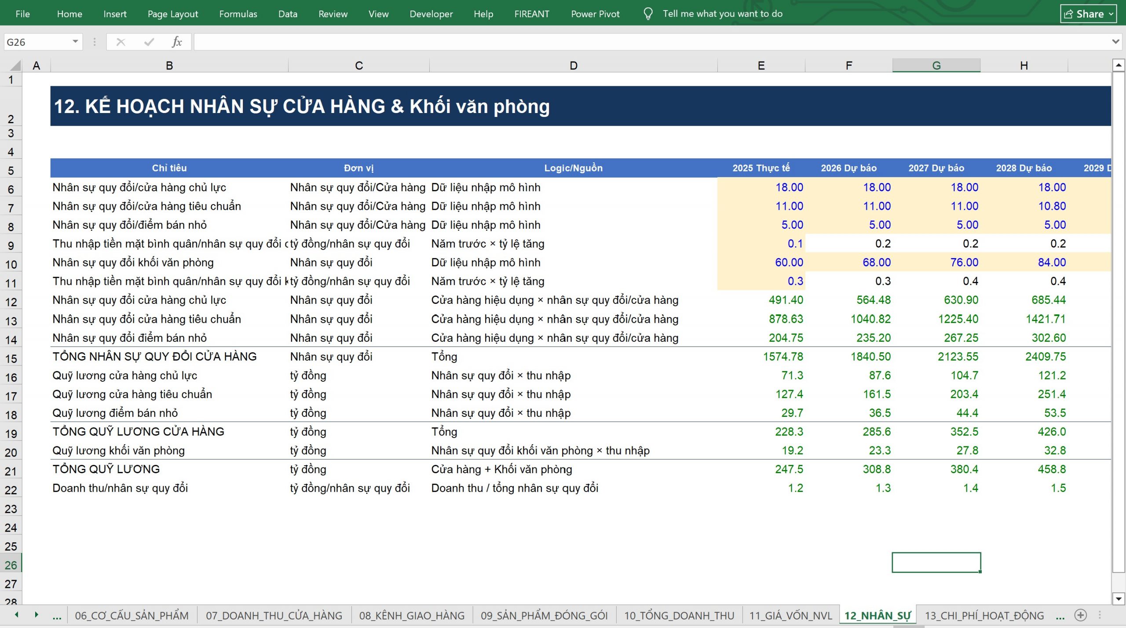Open the Help tab
Image resolution: width=1126 pixels, height=628 pixels.
483,14
